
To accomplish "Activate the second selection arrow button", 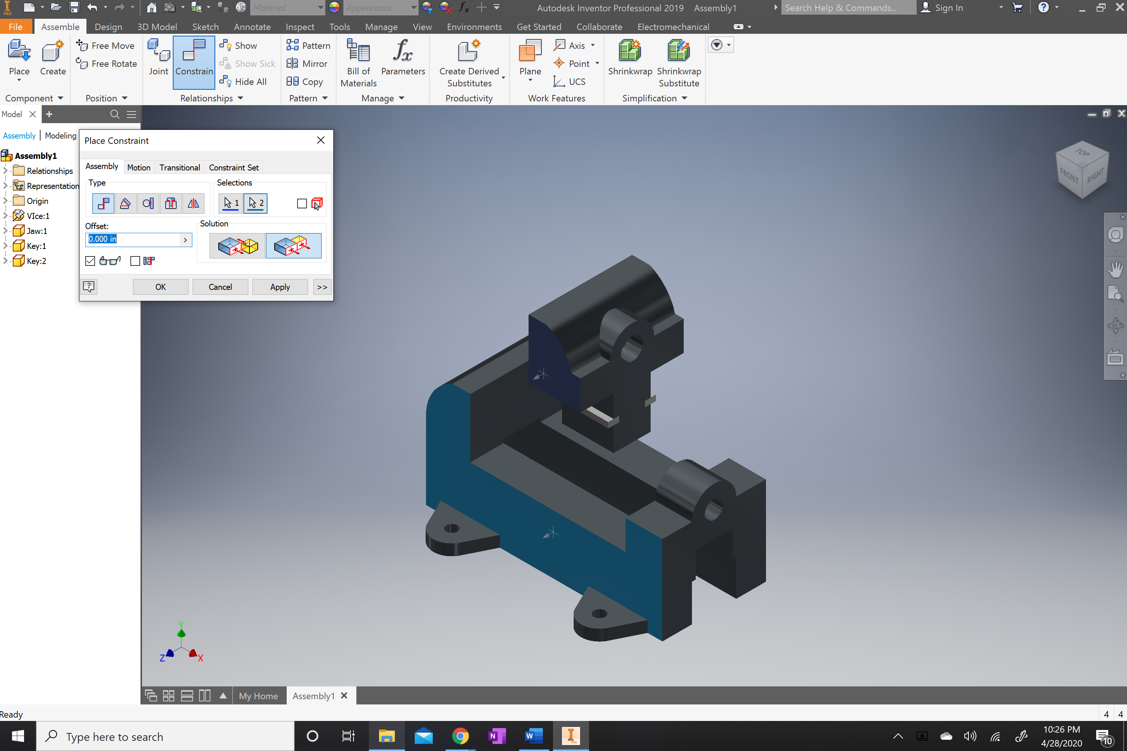I will coord(255,204).
